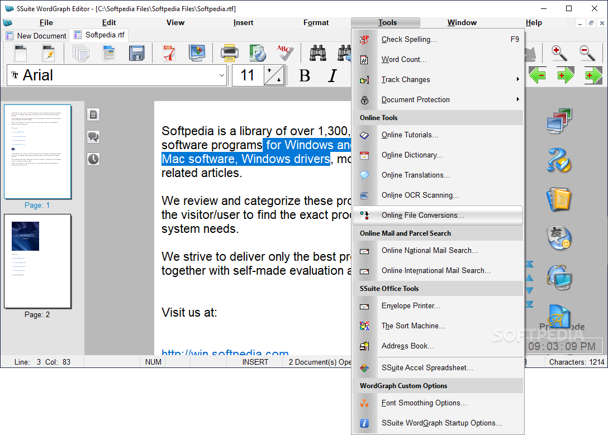This screenshot has height=435, width=608.
Task: Click the floppy disk Save icon
Action: click(137, 53)
